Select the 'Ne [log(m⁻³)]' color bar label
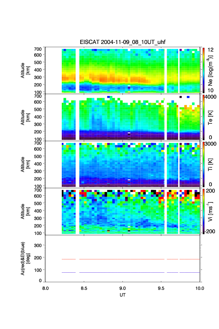 point(210,71)
